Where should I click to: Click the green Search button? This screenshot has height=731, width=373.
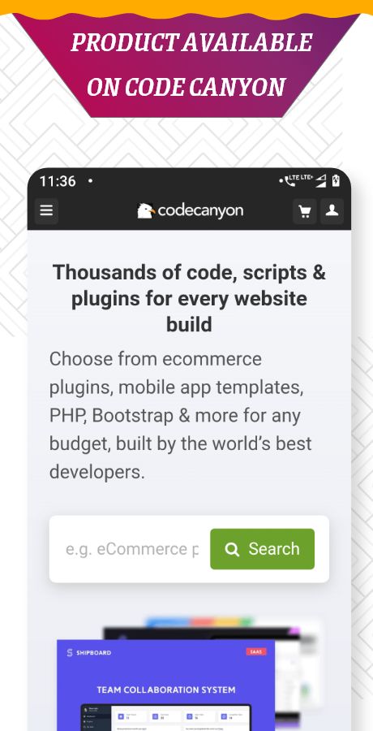tap(262, 549)
